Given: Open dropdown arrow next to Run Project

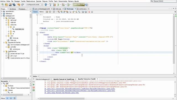Looking at the screenshot, I should 61,5.
